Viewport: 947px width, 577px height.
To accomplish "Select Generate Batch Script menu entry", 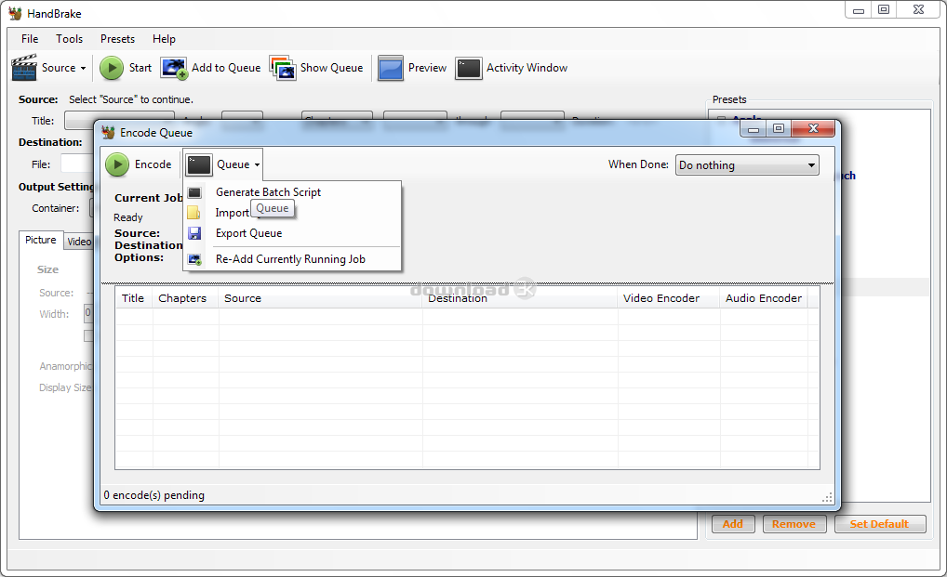I will (268, 192).
